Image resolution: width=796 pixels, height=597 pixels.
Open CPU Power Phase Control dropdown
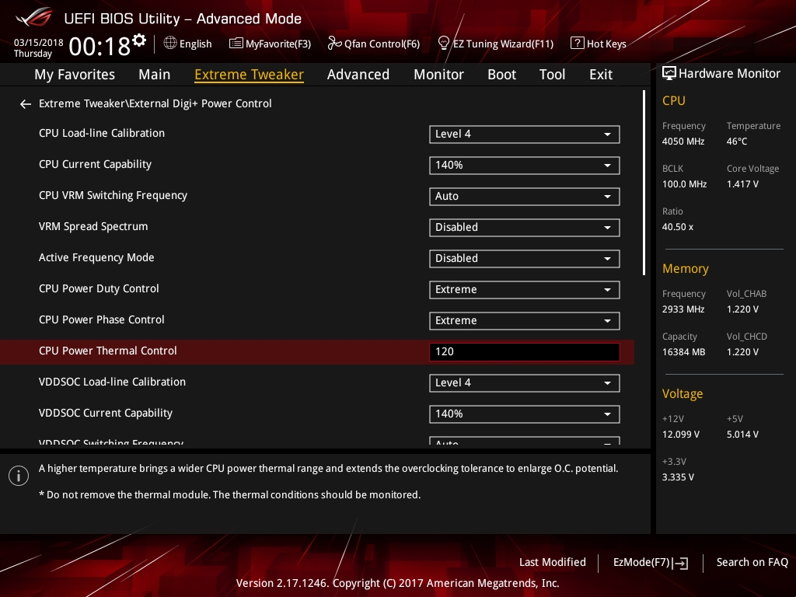525,321
